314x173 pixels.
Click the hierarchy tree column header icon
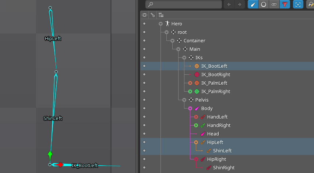coord(161,15)
